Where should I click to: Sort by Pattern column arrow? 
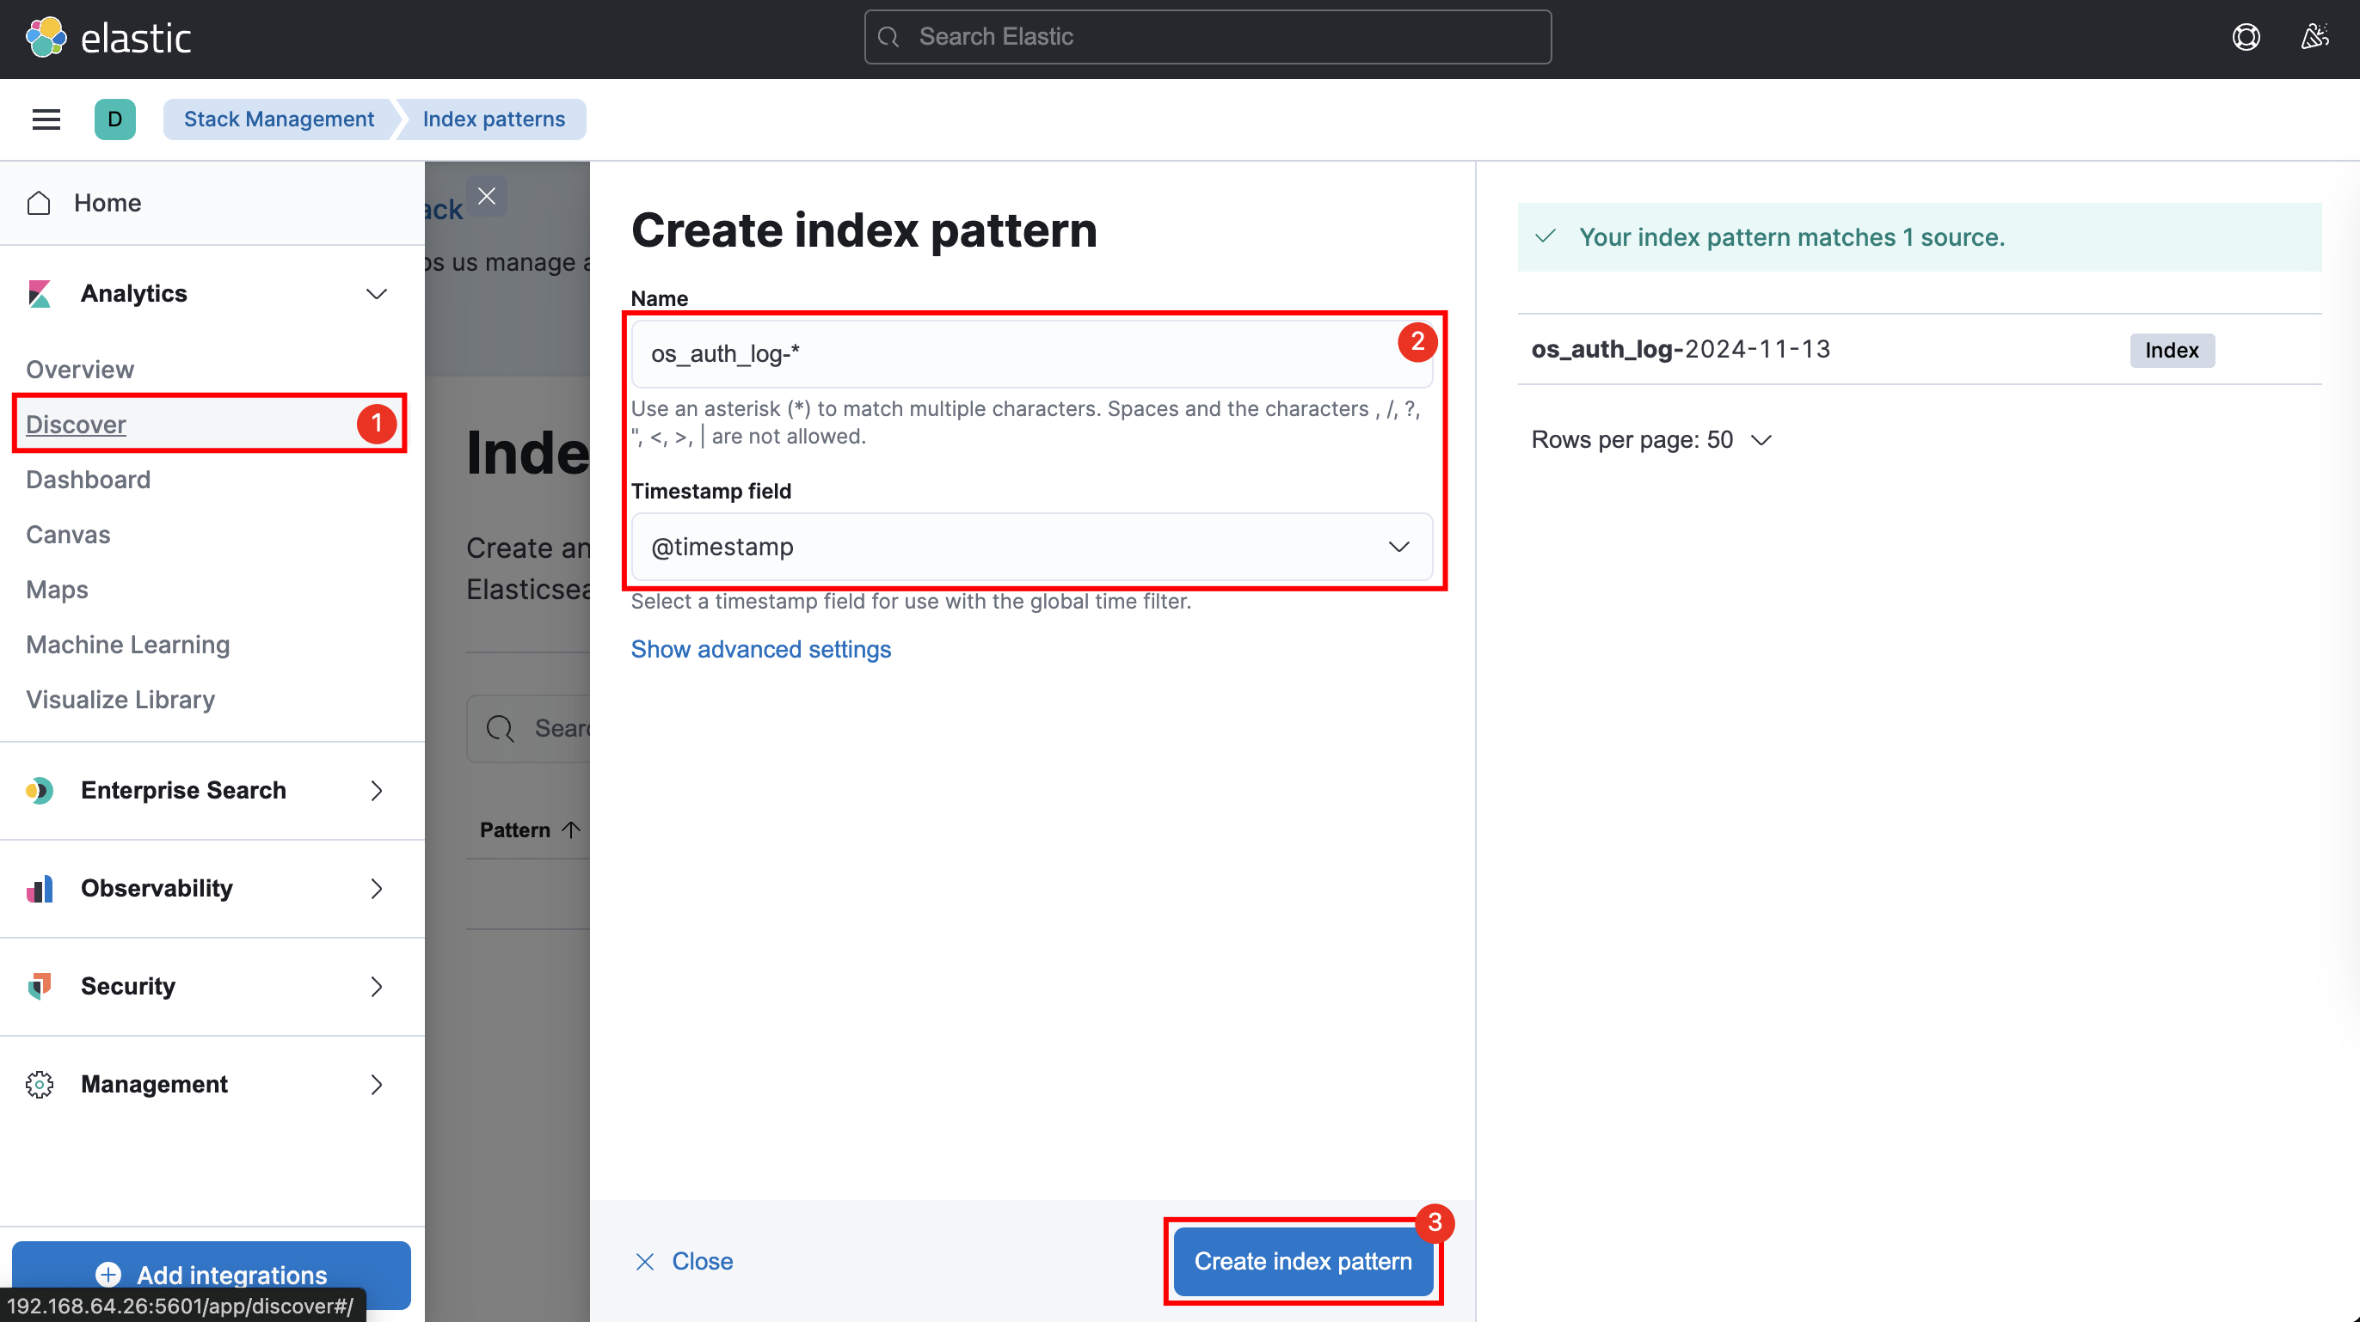coord(571,829)
